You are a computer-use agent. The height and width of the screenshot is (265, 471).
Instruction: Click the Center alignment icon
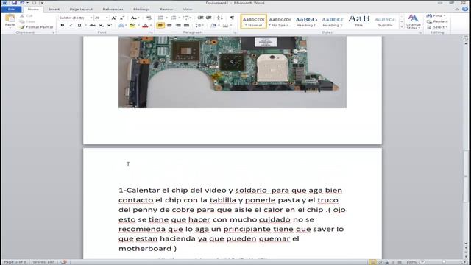coord(169,26)
